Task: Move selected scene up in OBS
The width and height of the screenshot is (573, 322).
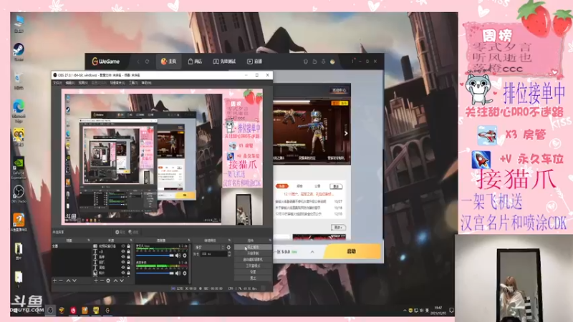Action: 68,280
